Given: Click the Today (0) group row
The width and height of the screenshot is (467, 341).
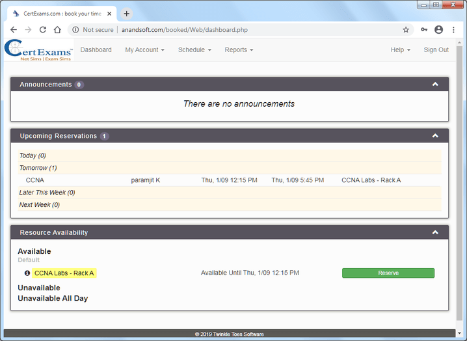Looking at the screenshot, I should click(230, 156).
